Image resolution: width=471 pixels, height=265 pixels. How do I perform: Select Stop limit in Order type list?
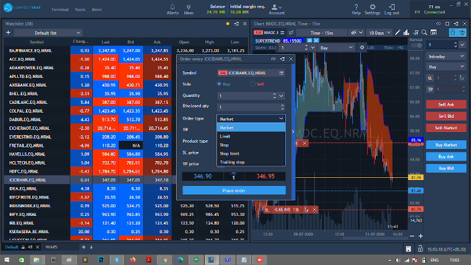pos(251,154)
